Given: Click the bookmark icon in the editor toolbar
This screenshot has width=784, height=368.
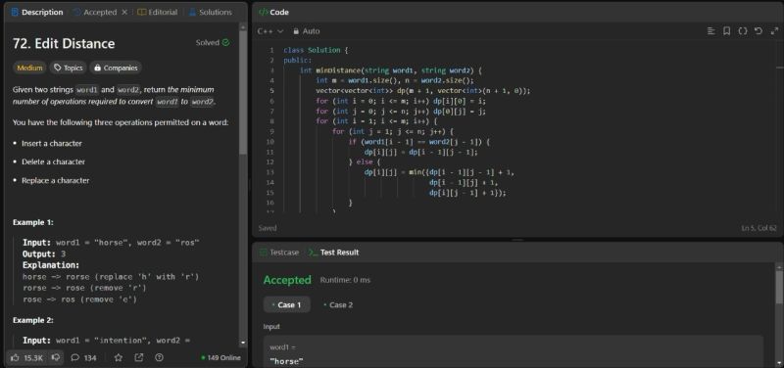Looking at the screenshot, I should (x=726, y=31).
